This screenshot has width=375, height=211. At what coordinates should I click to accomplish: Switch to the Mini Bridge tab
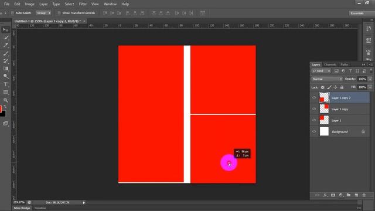[x=22, y=208]
